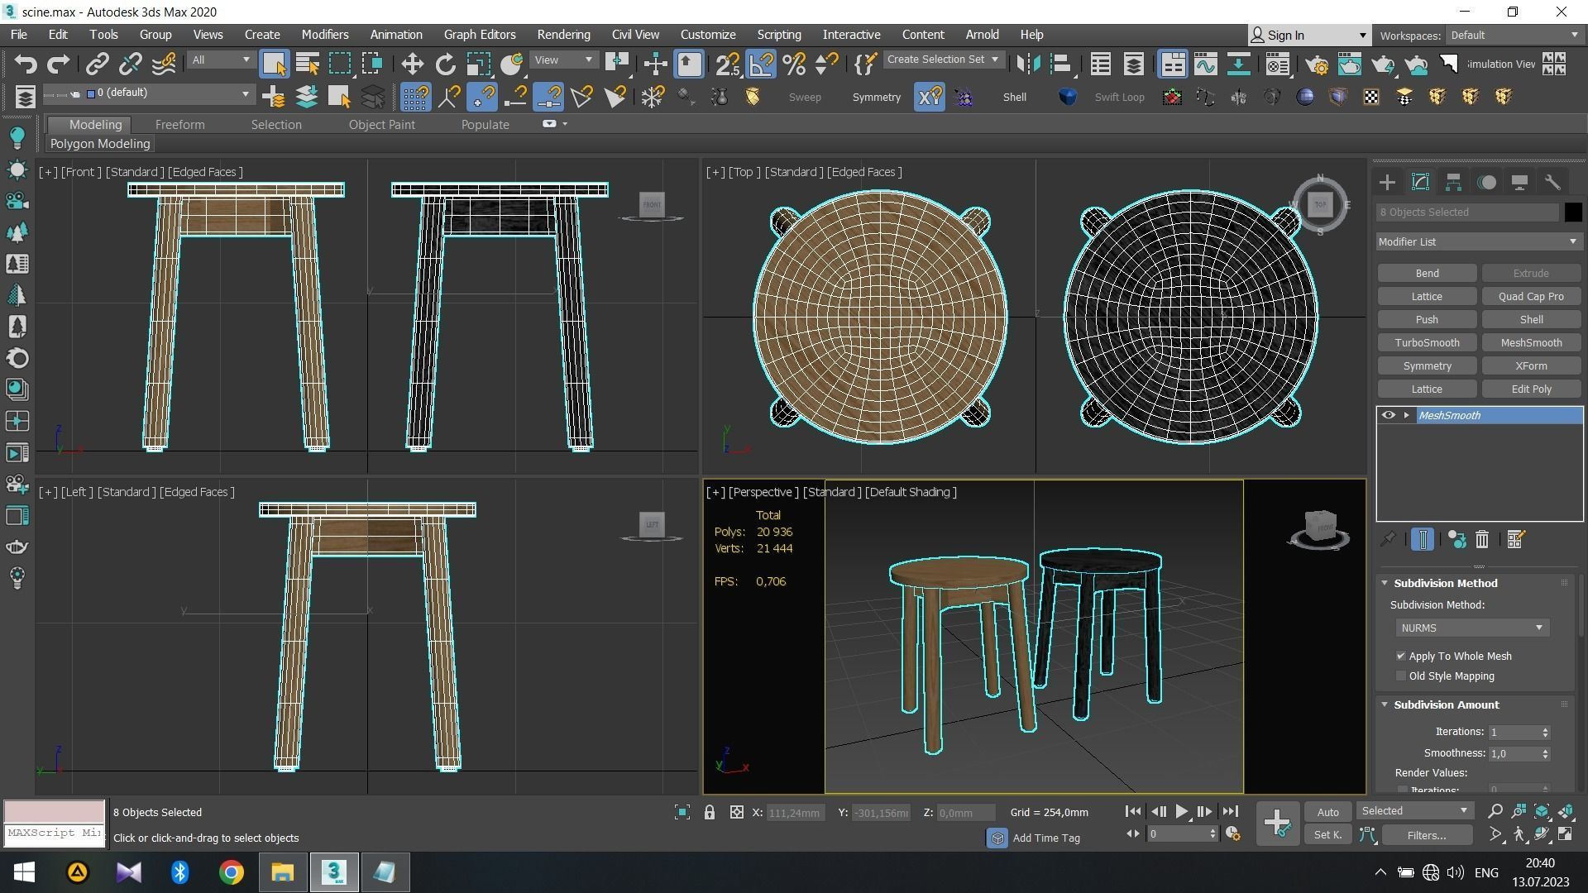Click the Select Object tool

(x=274, y=64)
